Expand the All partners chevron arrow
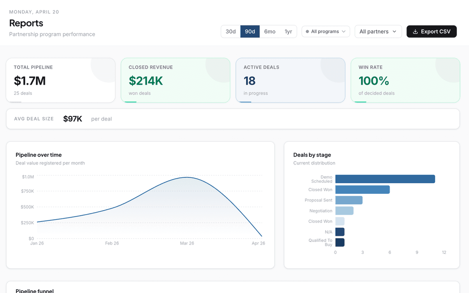The height and width of the screenshot is (293, 469). 394,32
